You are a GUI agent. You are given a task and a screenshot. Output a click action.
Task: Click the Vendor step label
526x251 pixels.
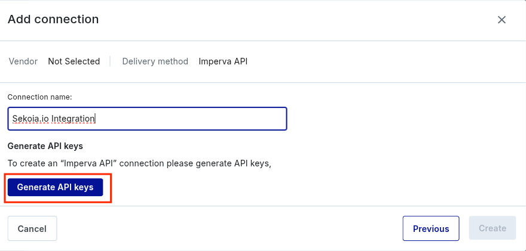pyautogui.click(x=23, y=61)
